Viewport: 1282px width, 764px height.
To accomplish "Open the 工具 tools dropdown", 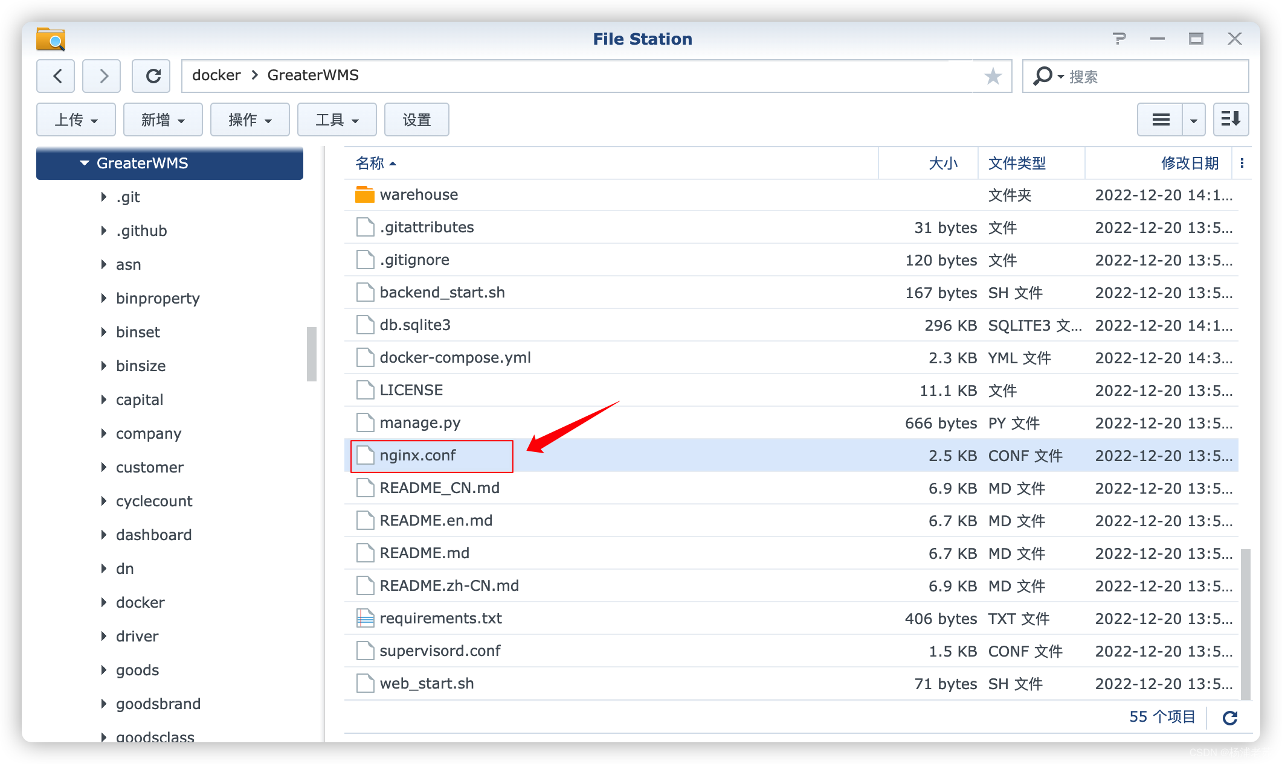I will point(337,119).
